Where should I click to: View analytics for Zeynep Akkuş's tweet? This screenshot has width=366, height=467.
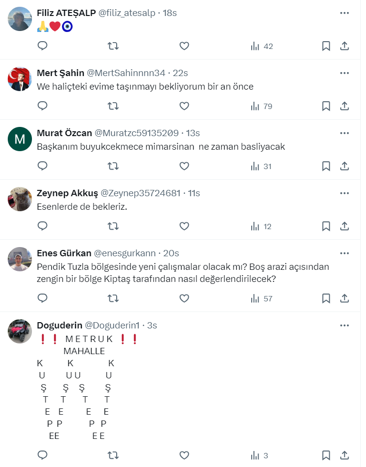point(261,226)
